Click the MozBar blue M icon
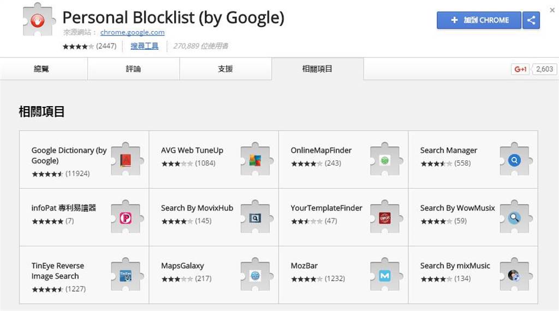Viewport: 559px width, 311px height. pos(385,276)
